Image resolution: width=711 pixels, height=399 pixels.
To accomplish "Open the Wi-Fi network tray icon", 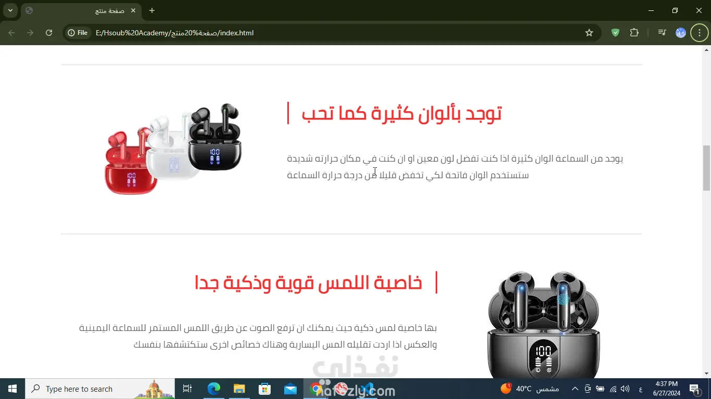I will click(x=613, y=389).
